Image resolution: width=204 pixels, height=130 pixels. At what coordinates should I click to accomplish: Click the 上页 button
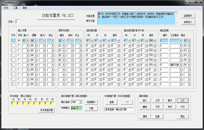[157, 100]
